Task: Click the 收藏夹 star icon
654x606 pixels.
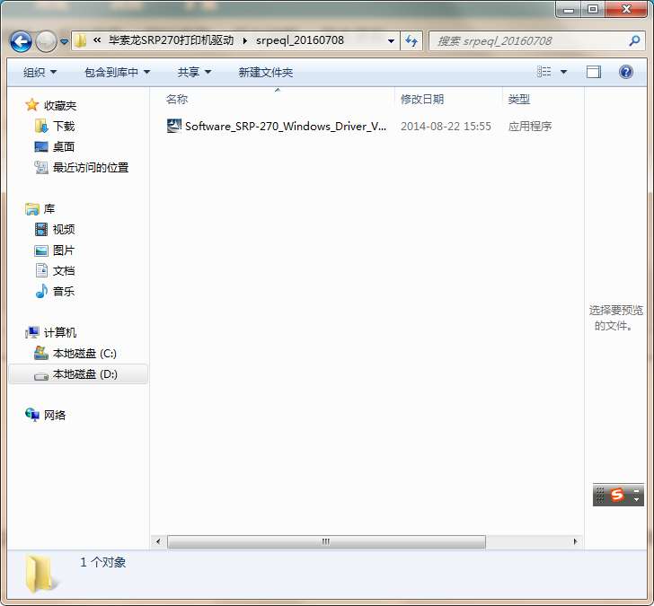Action: (x=32, y=105)
